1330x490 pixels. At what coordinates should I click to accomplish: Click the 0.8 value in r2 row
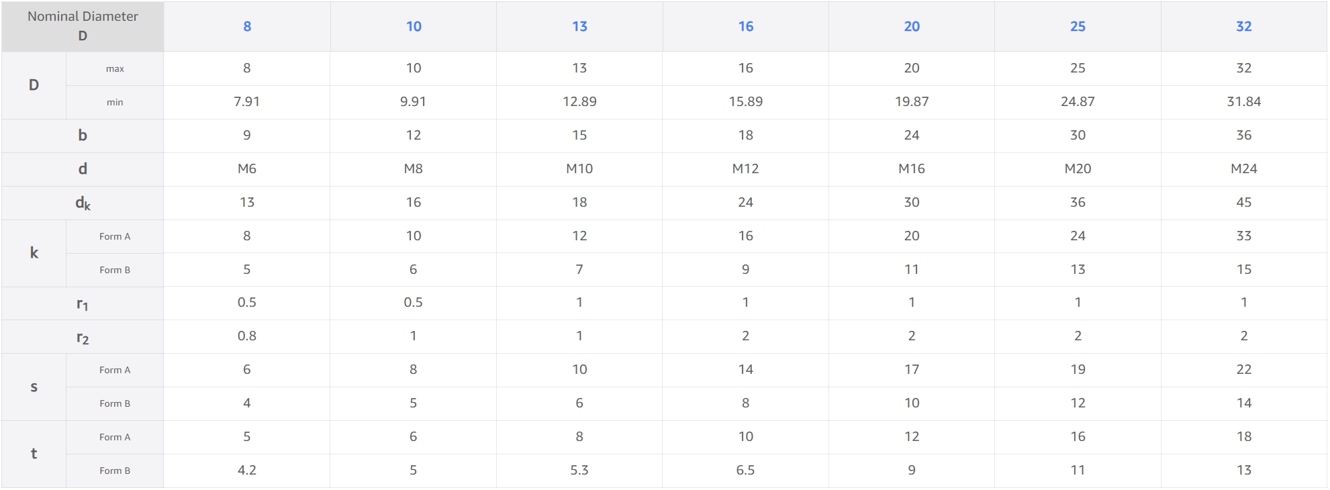(x=247, y=336)
